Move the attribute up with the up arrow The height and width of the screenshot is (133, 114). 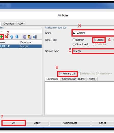[x=12, y=37]
